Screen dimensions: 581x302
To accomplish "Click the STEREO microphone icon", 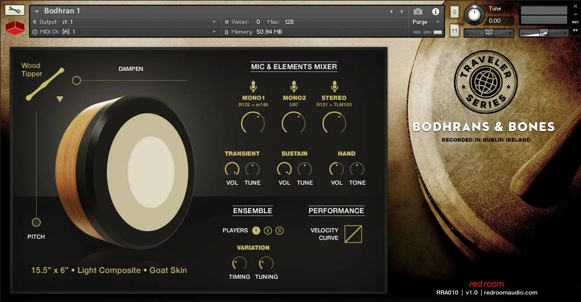I will coord(334,87).
